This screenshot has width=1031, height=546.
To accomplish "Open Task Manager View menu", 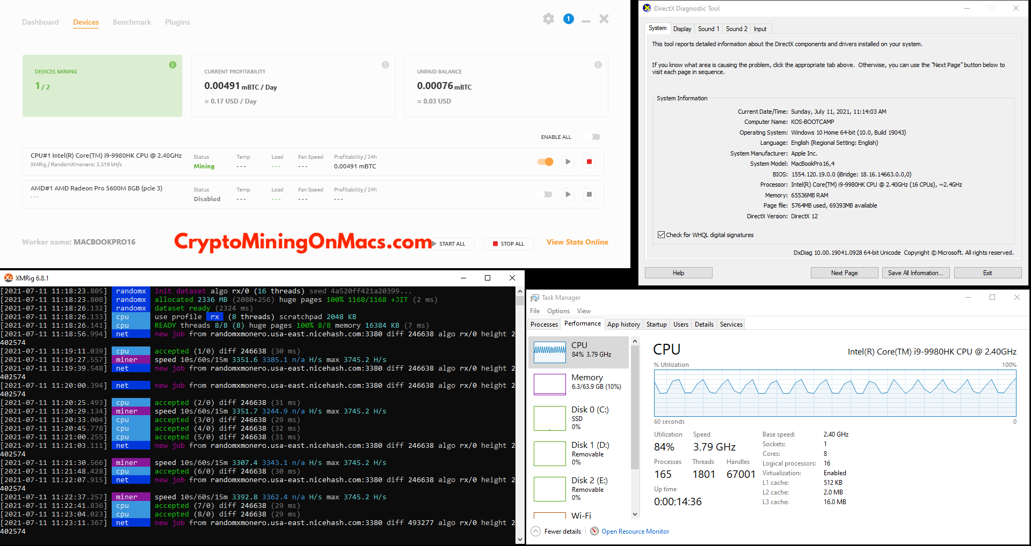I will click(584, 311).
